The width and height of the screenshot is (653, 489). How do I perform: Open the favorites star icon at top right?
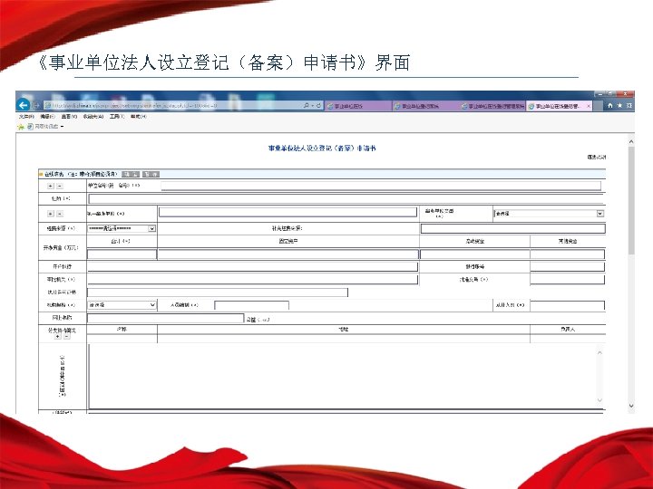click(x=619, y=106)
